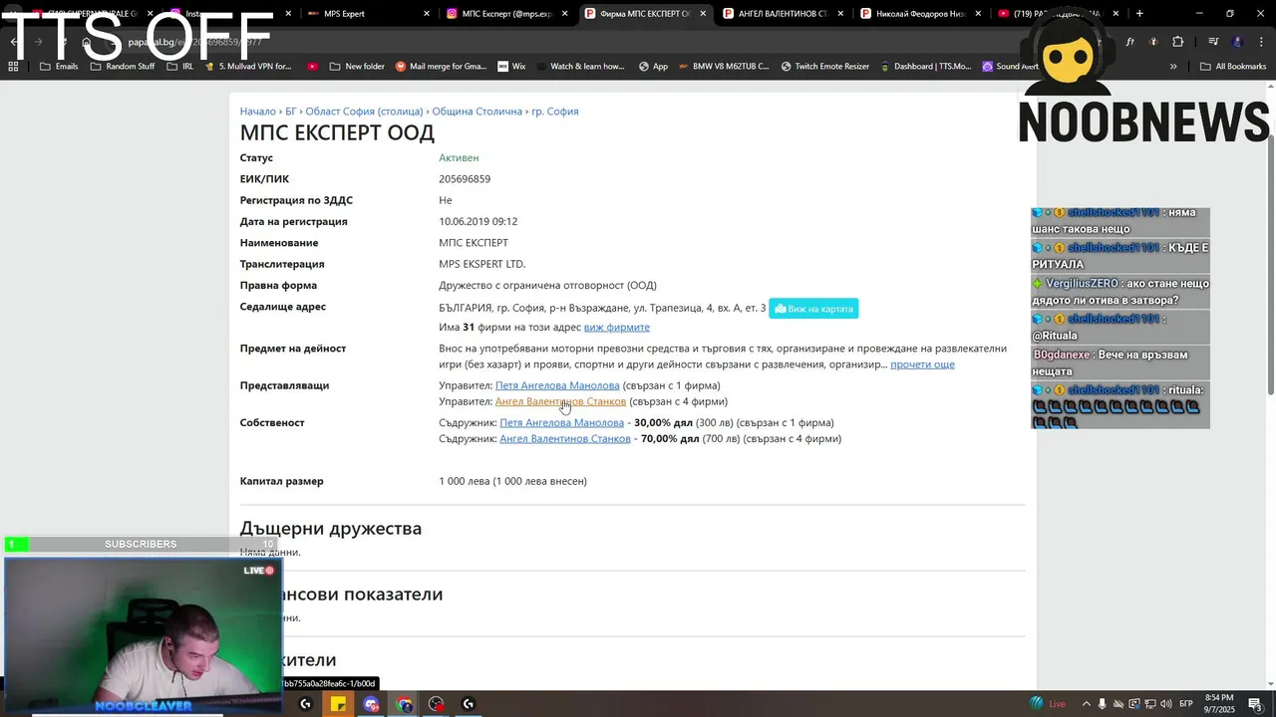Open the Random Stuff bookmark folder
1276x717 pixels.
[x=123, y=67]
